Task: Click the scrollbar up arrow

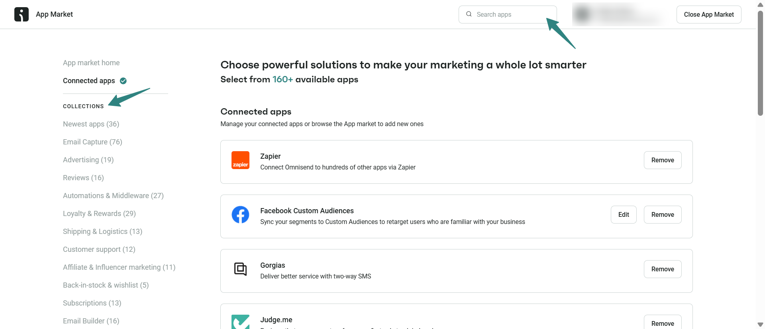Action: [x=760, y=5]
